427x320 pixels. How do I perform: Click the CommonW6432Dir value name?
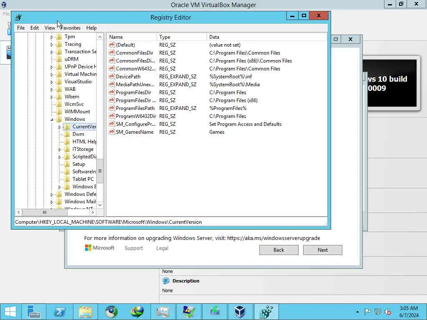[136, 69]
